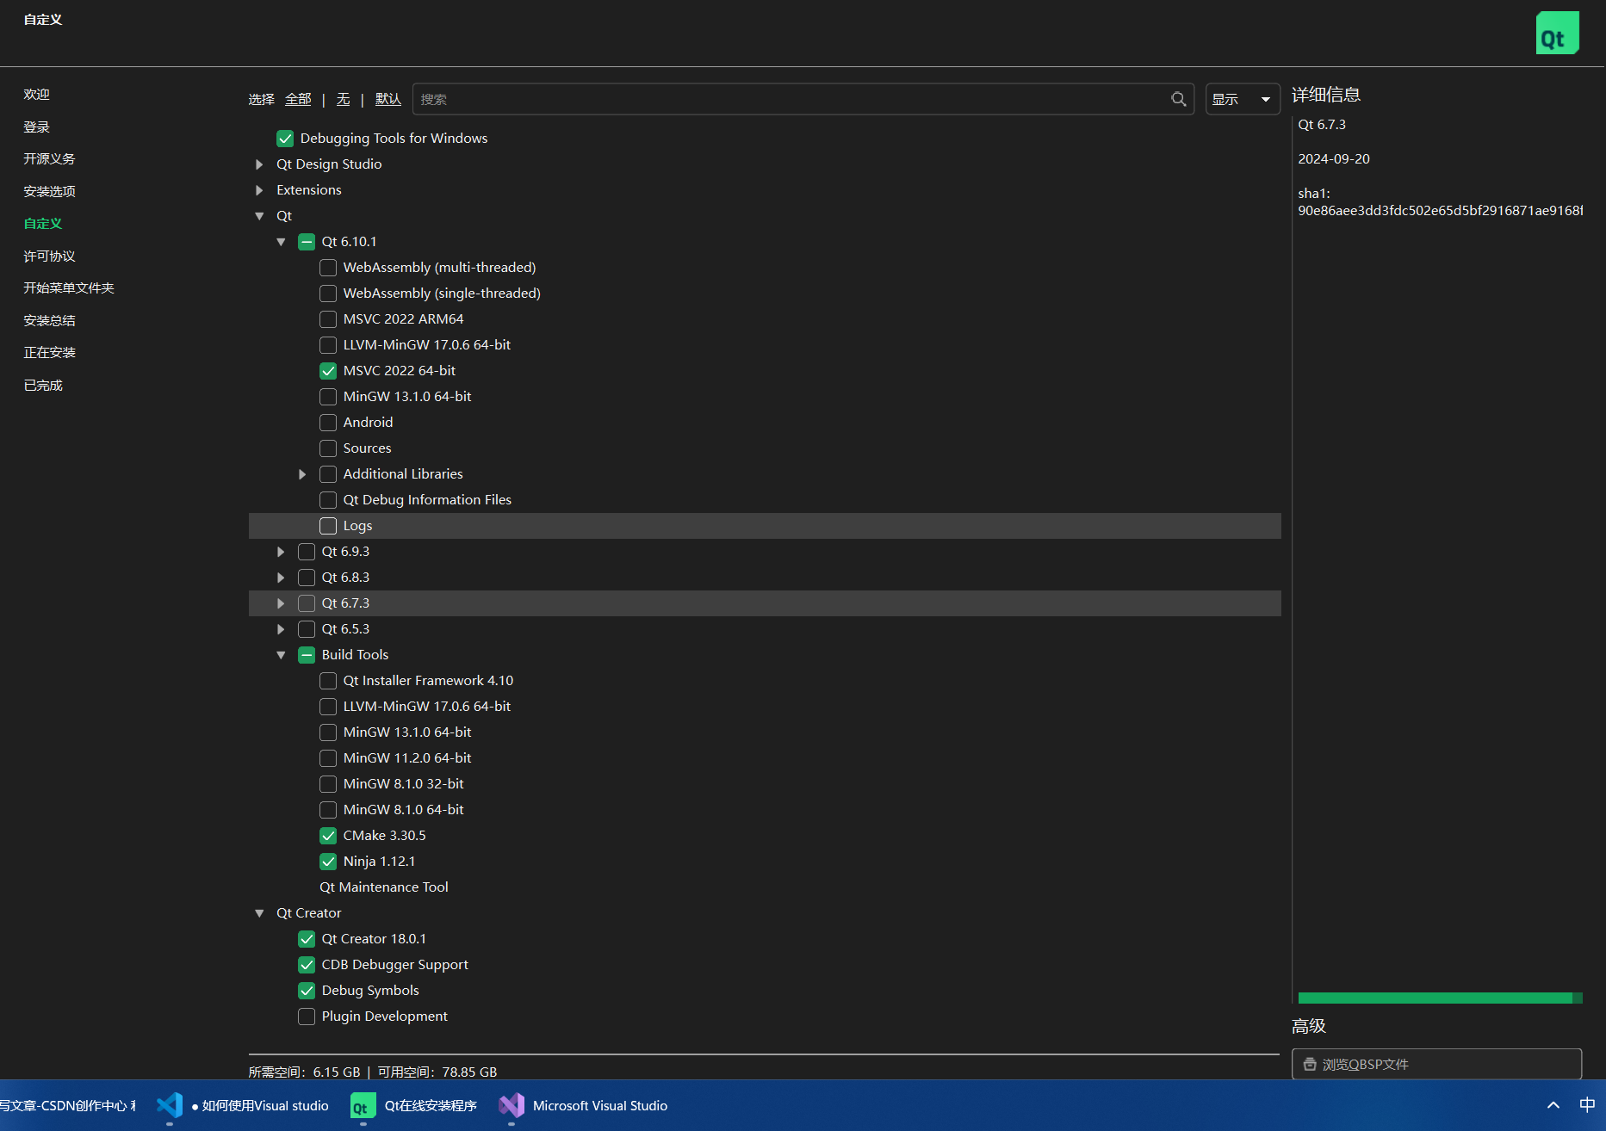Check the Sources checkbox
Viewport: 1606px width, 1131px height.
pos(328,448)
